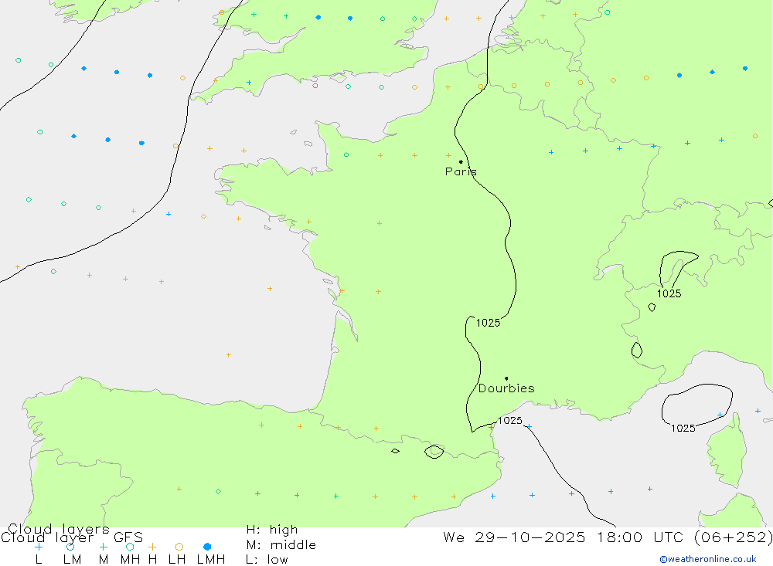Click the GFS model label
The image size is (773, 566).
128,537
